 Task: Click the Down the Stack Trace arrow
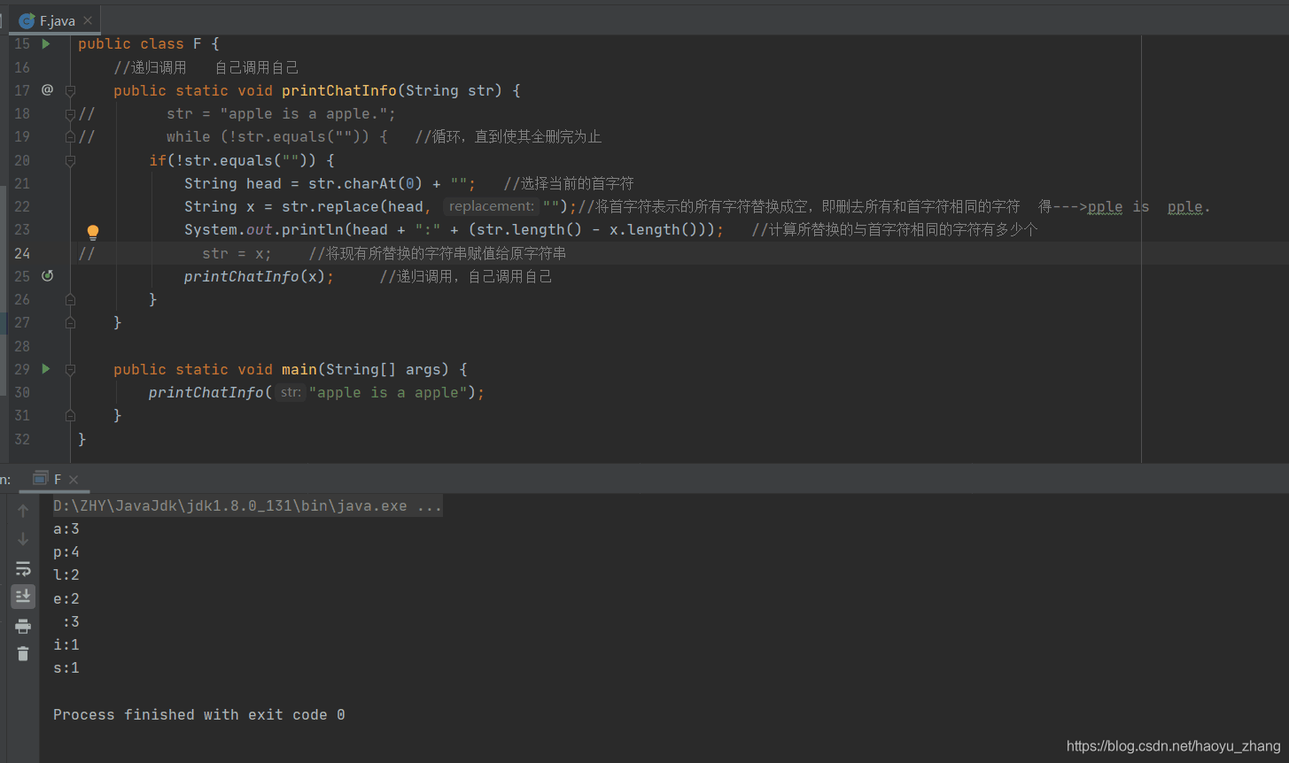[x=23, y=539]
